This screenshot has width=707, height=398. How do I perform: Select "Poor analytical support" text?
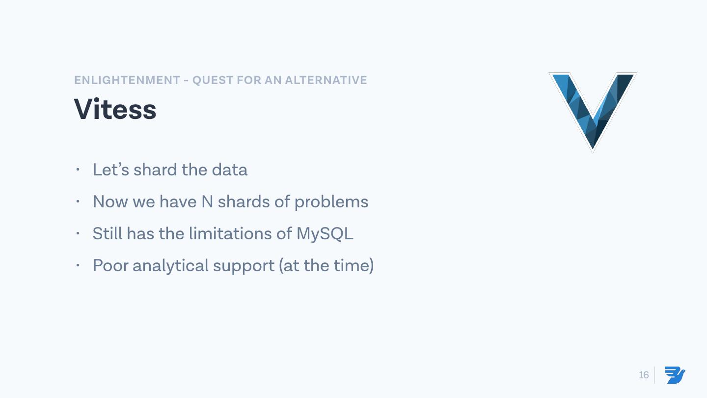tap(190, 265)
